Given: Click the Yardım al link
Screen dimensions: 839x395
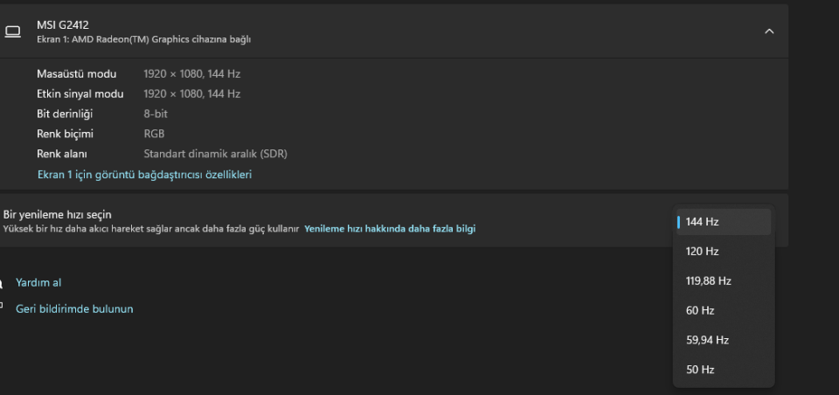Looking at the screenshot, I should (38, 282).
